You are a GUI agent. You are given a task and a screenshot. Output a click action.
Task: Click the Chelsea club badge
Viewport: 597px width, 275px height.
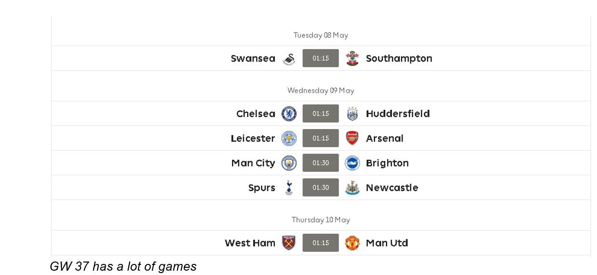[x=289, y=114]
